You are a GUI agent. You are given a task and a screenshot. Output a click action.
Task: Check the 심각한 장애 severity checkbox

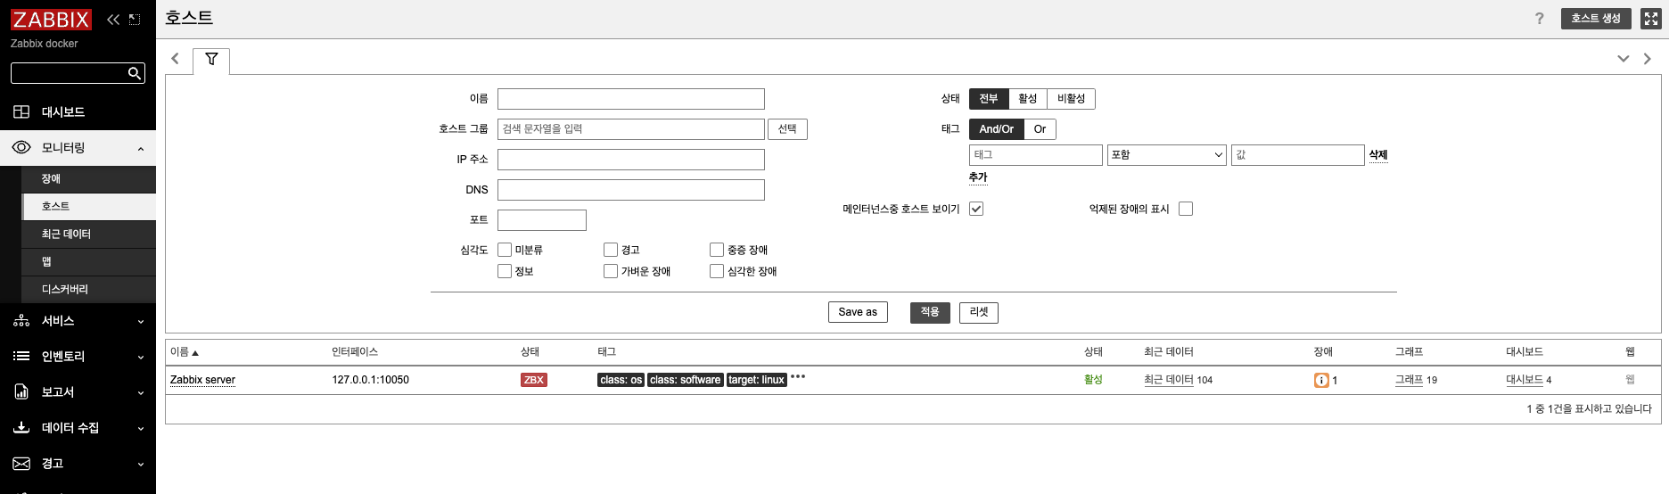point(717,271)
